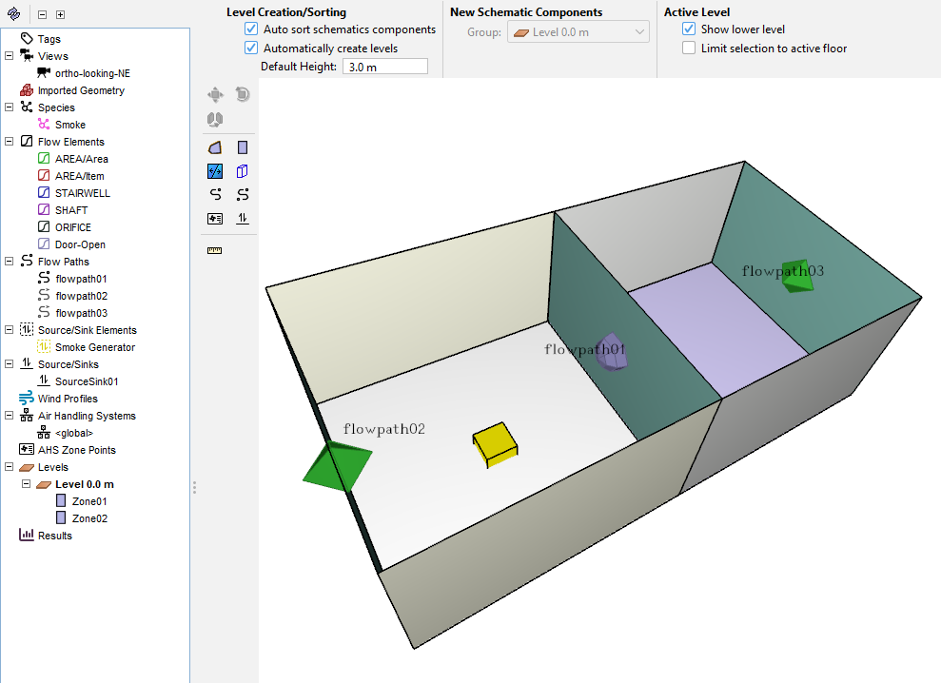Viewport: 941px width, 683px height.
Task: Select the blue split-wall tool icon
Action: tap(215, 171)
